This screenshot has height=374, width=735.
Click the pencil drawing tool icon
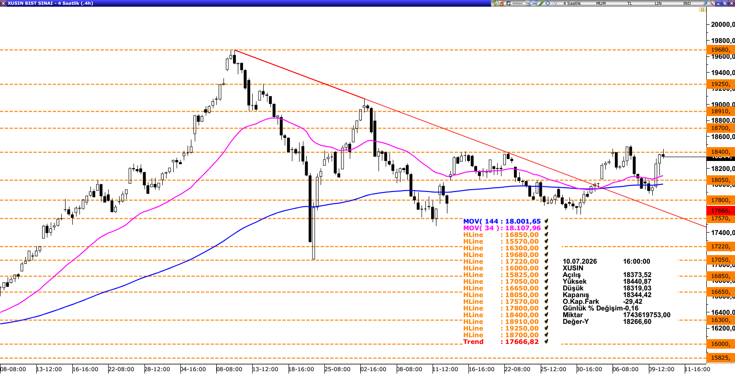(541, 3)
